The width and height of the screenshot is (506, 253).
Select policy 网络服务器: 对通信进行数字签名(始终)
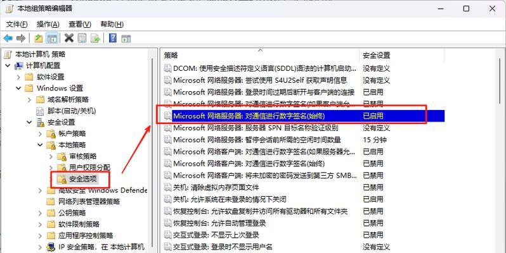(249, 116)
